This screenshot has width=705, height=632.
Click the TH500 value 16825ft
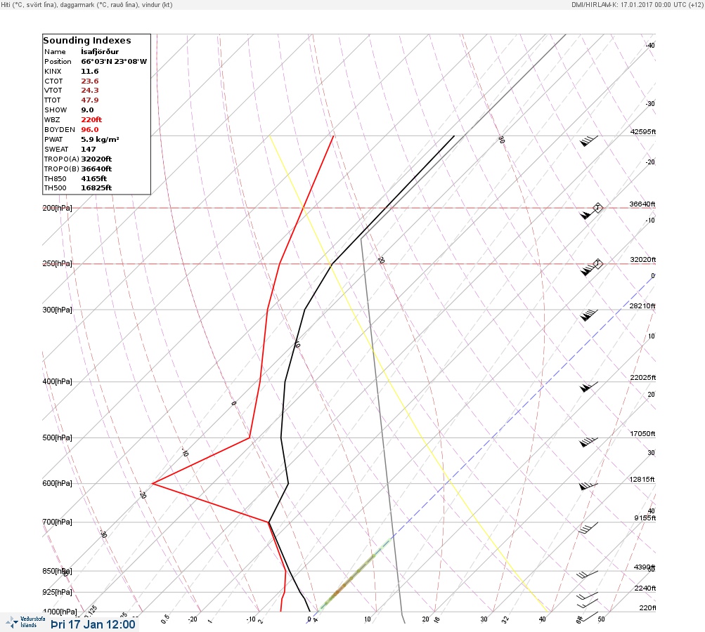pyautogui.click(x=96, y=187)
